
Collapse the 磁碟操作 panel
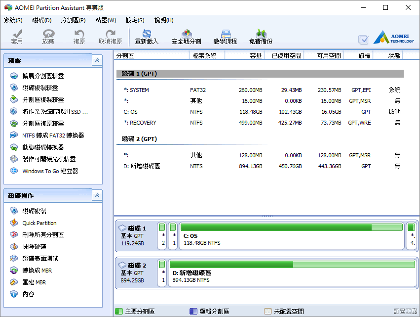(97, 195)
